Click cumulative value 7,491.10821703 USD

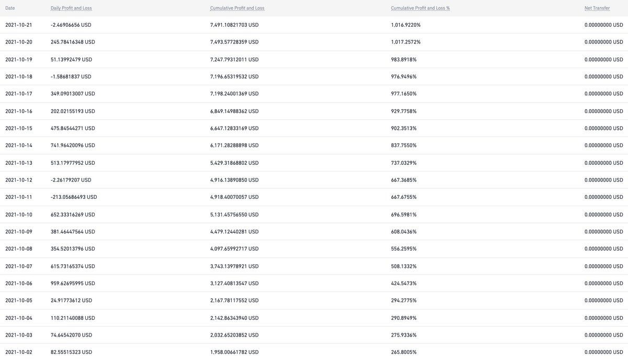(x=234, y=25)
